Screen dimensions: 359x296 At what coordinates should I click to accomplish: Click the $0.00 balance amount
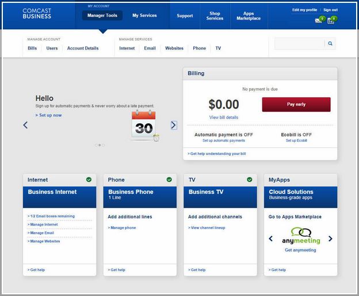(224, 104)
